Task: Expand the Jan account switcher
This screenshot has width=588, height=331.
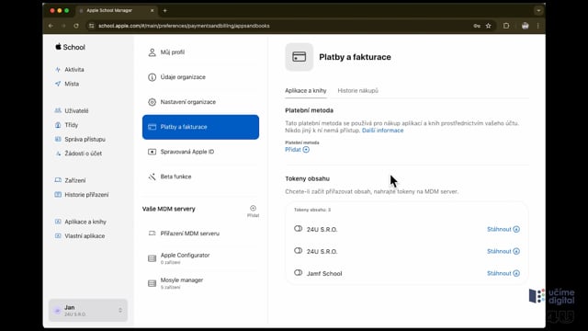Action: click(88, 311)
